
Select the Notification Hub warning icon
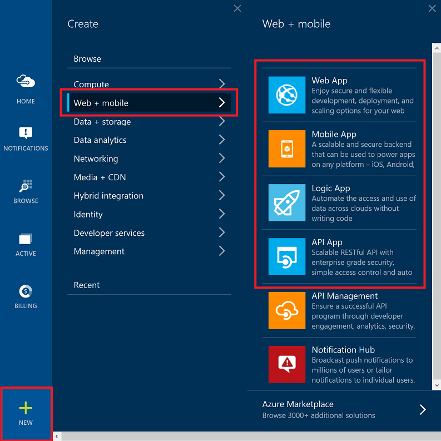coord(287,364)
